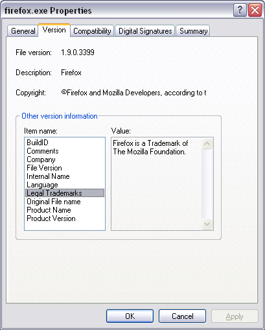The height and width of the screenshot is (330, 265).
Task: Open the Compatibility tab
Action: pos(92,31)
